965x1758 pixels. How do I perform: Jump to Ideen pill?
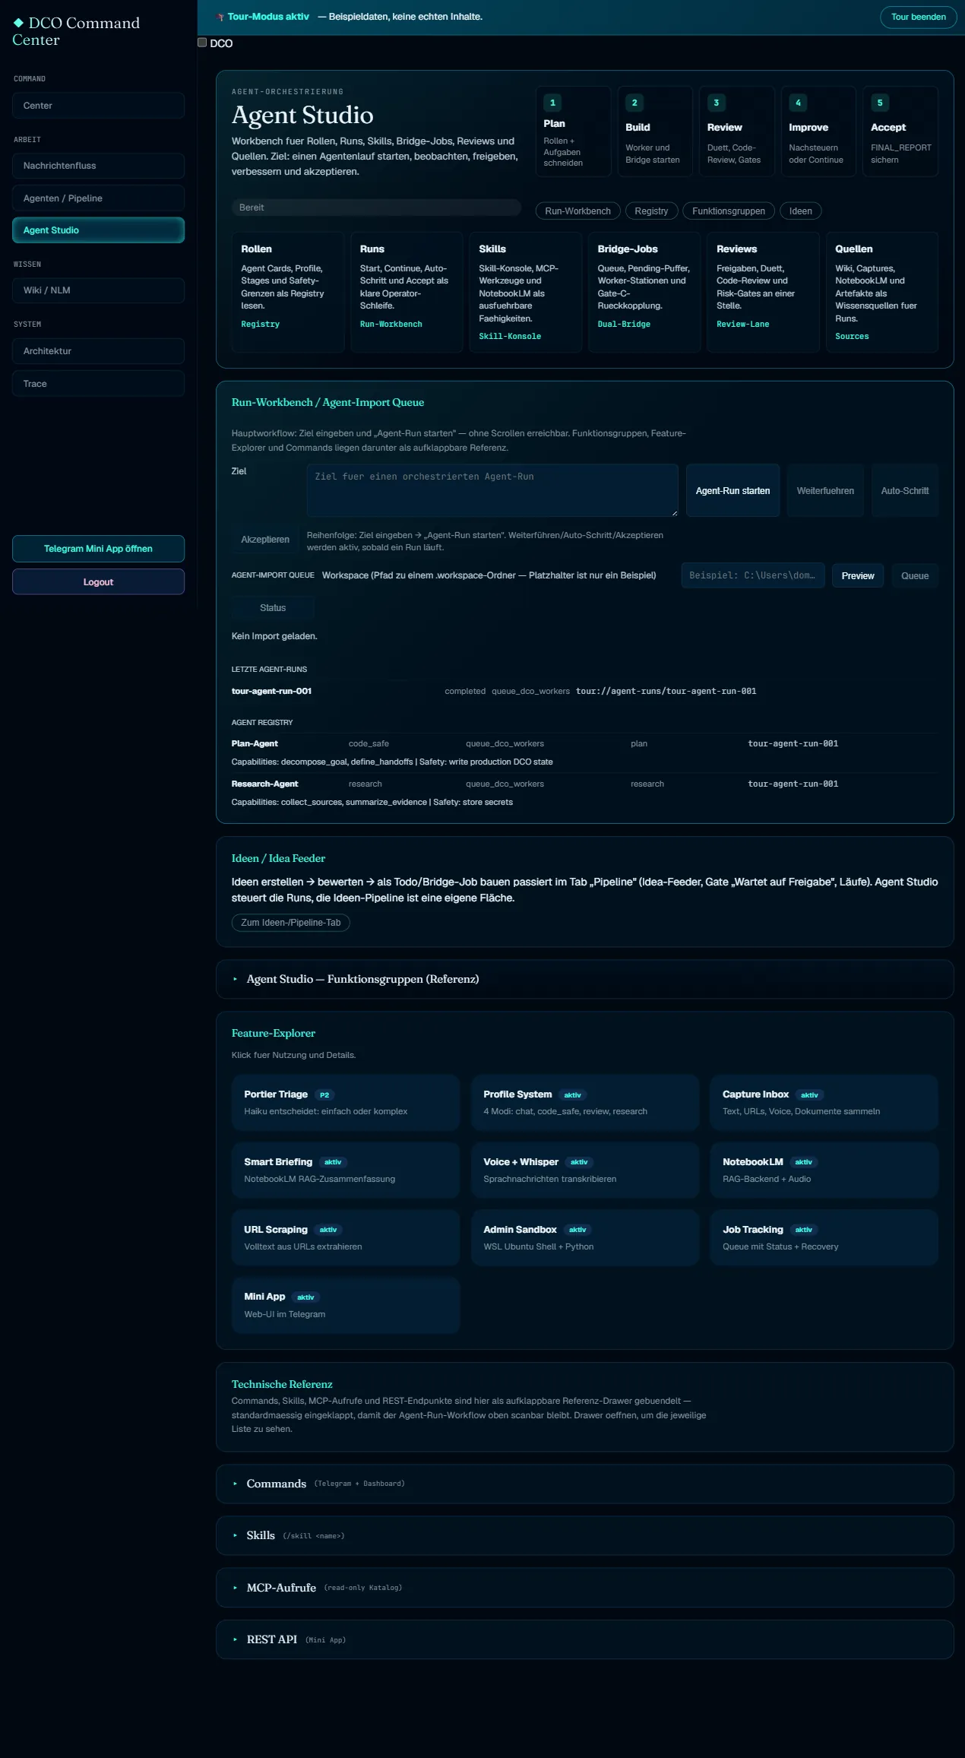(800, 211)
